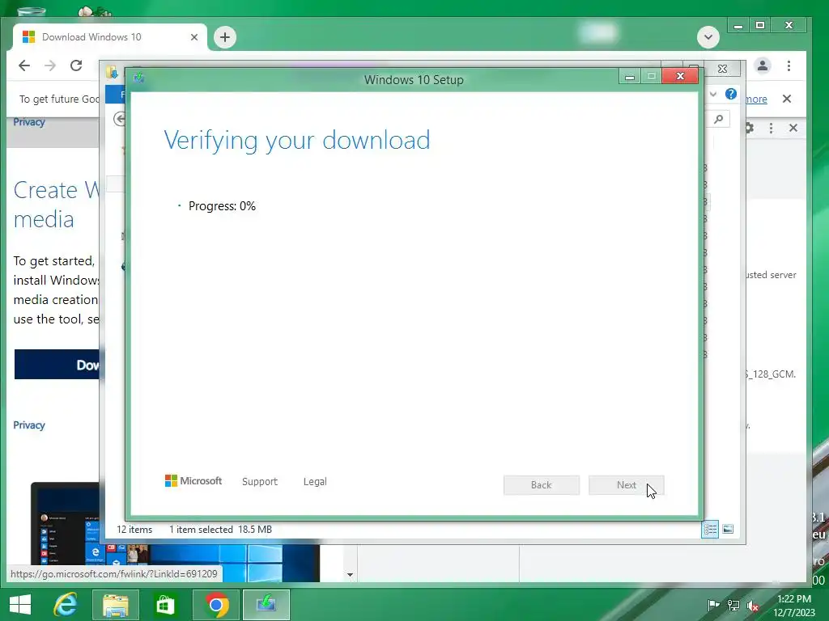Viewport: 829px width, 621px height.
Task: Switch File Explorer to large icons view
Action: tap(728, 529)
